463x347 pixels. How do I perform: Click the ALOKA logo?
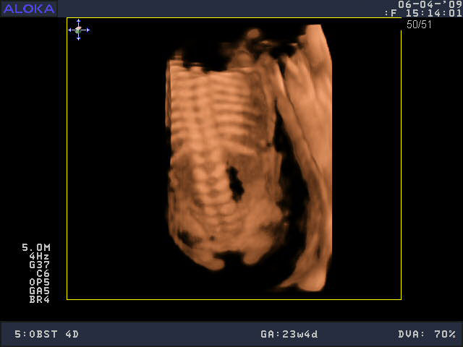[29, 9]
